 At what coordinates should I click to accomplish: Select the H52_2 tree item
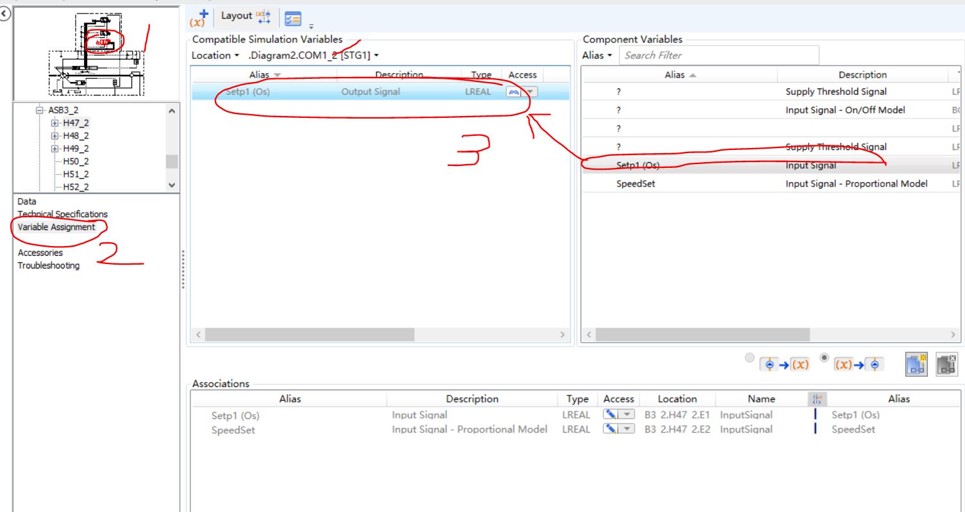coord(76,187)
